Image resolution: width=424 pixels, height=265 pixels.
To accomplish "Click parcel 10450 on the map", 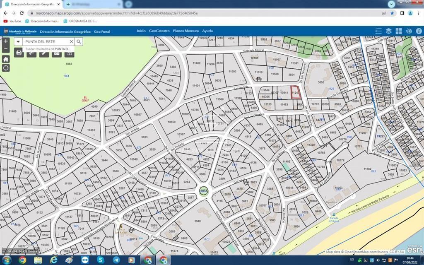I will point(171,122).
